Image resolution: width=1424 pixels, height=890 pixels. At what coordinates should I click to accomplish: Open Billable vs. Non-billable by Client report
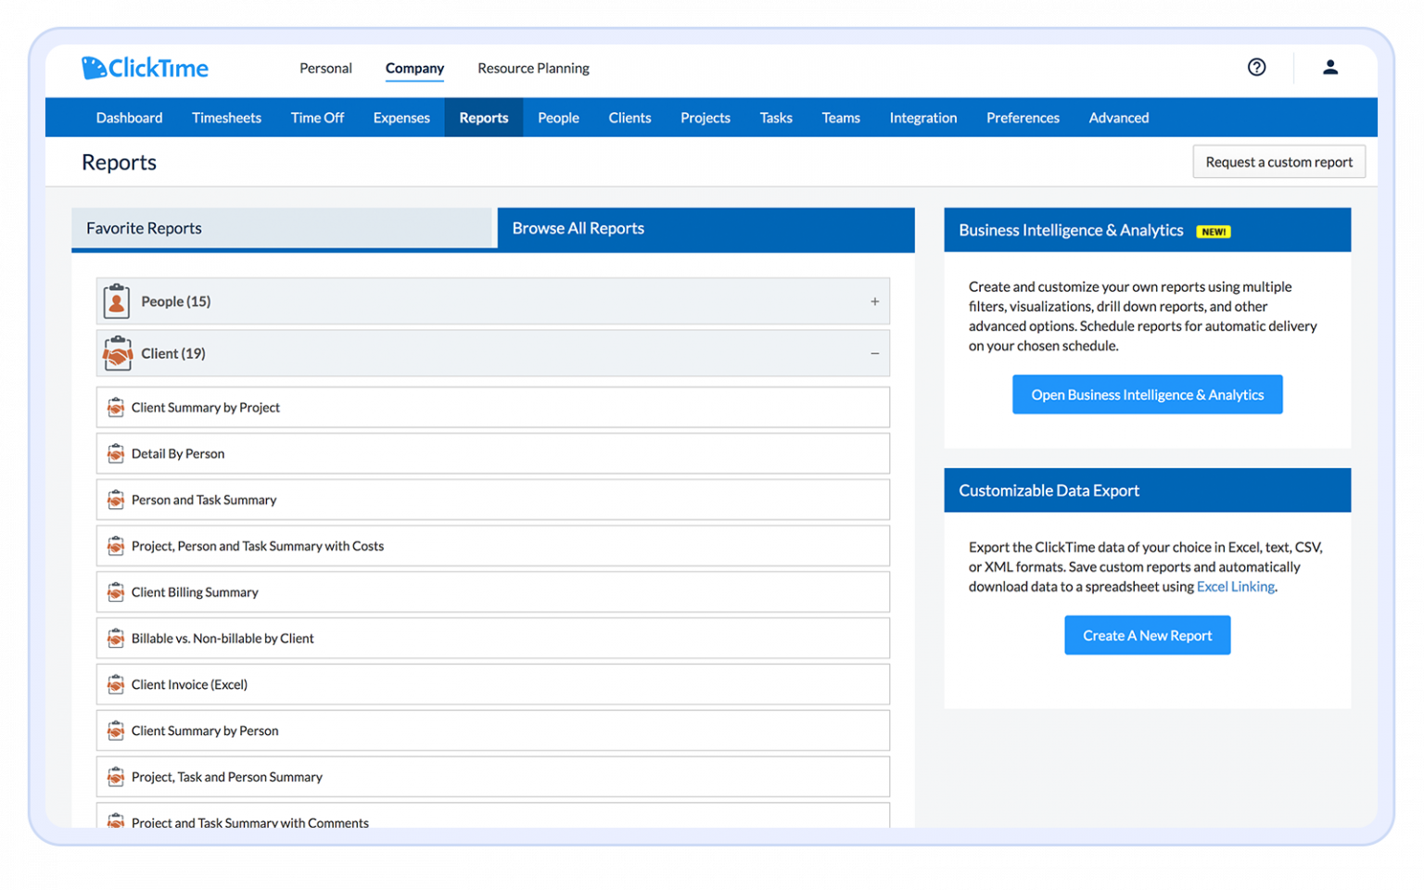pos(492,638)
